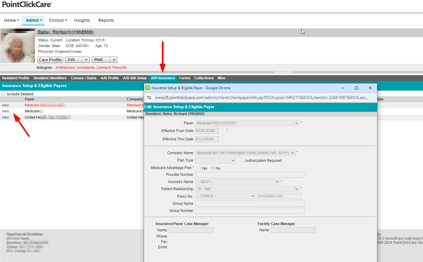423x262 pixels.
Task: Click the Effective From Date field
Action: pos(207,131)
